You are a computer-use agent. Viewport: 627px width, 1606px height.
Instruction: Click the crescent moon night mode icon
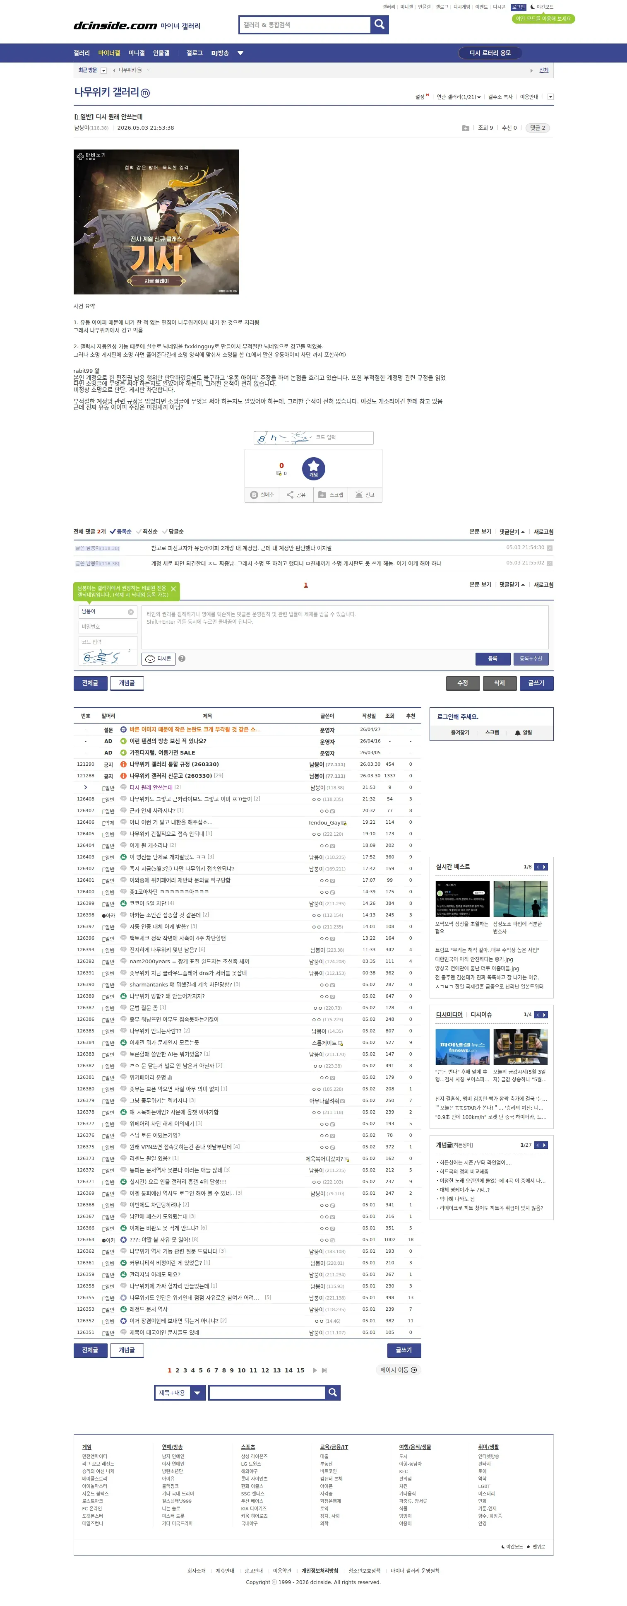click(x=532, y=7)
